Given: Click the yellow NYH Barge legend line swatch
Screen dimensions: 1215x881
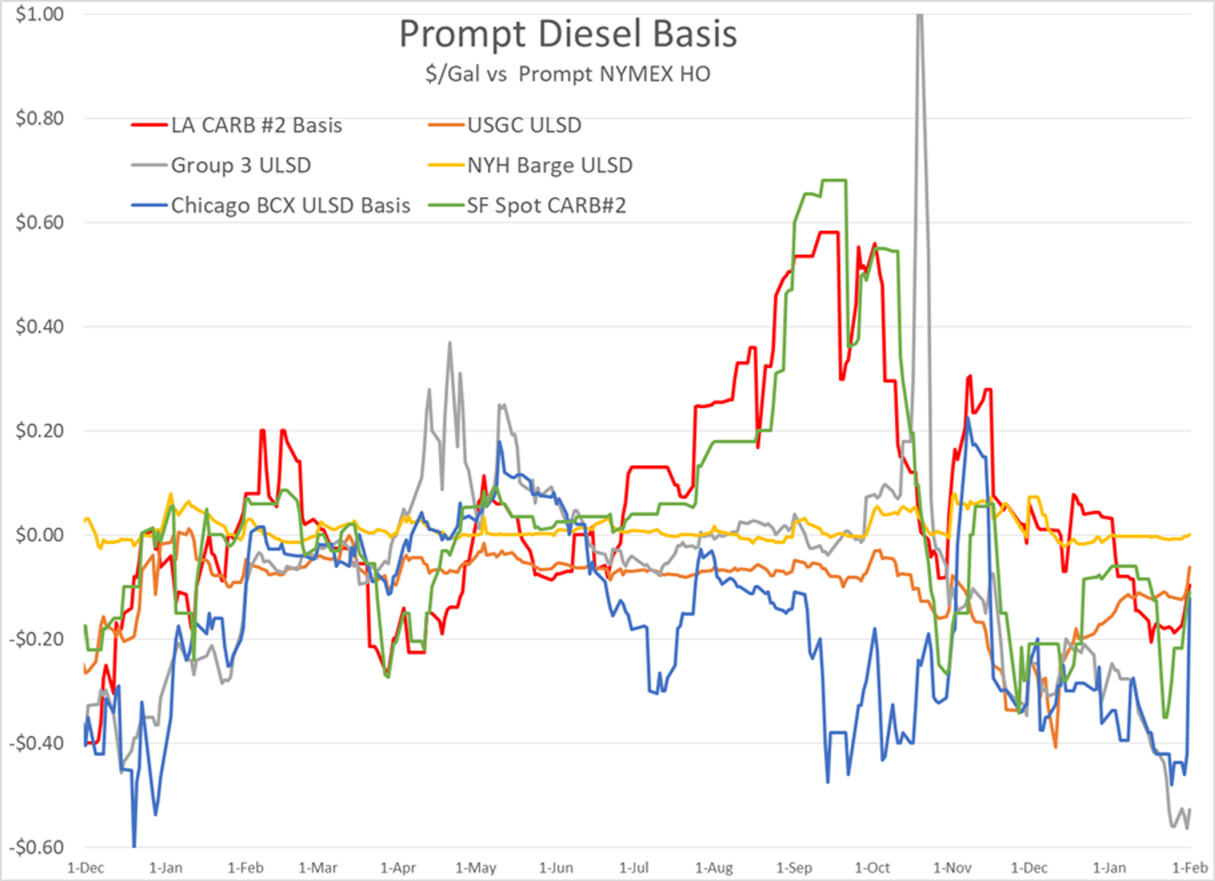Looking at the screenshot, I should [x=446, y=165].
